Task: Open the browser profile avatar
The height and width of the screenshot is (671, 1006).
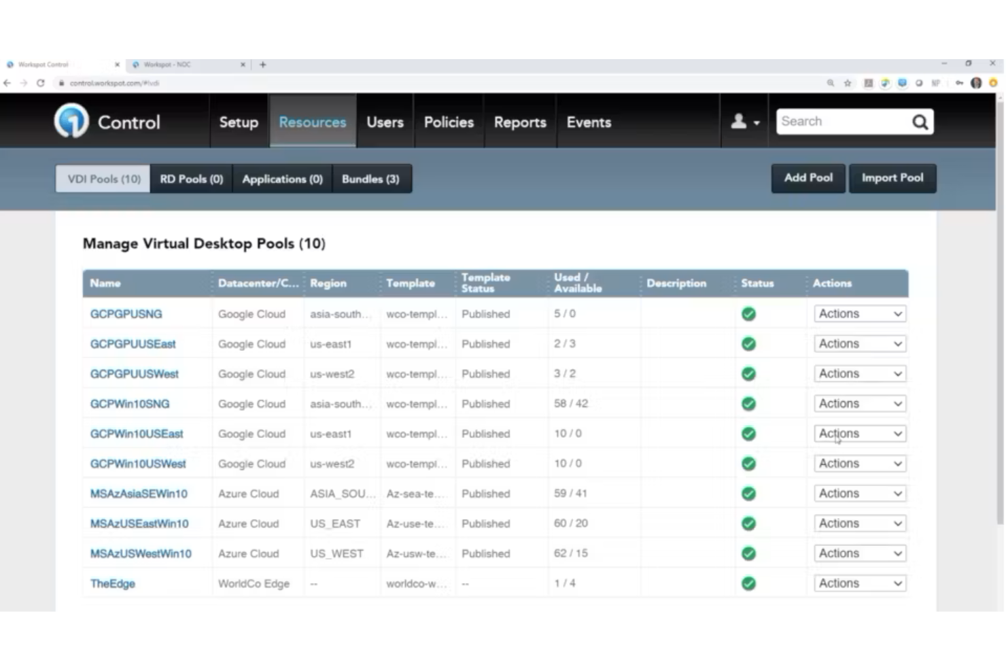Action: click(x=976, y=83)
